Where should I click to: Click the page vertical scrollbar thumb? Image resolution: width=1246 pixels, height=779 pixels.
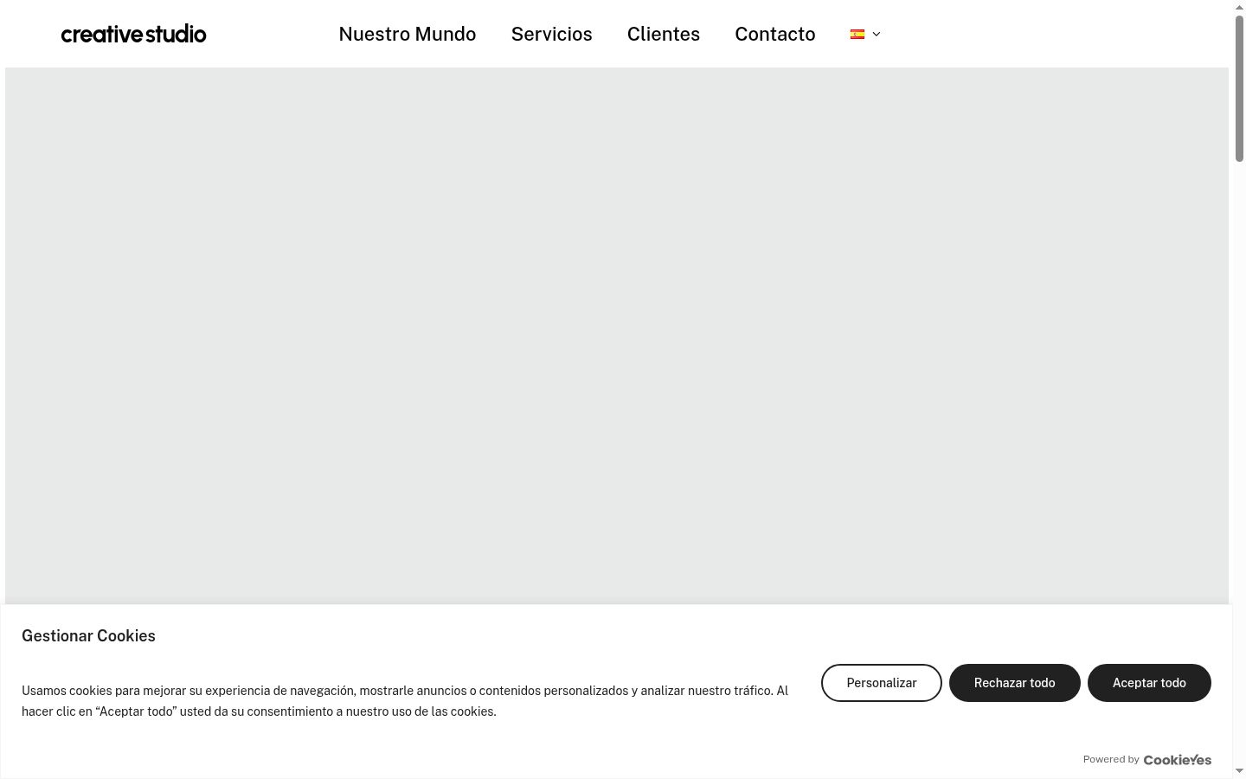click(1239, 87)
